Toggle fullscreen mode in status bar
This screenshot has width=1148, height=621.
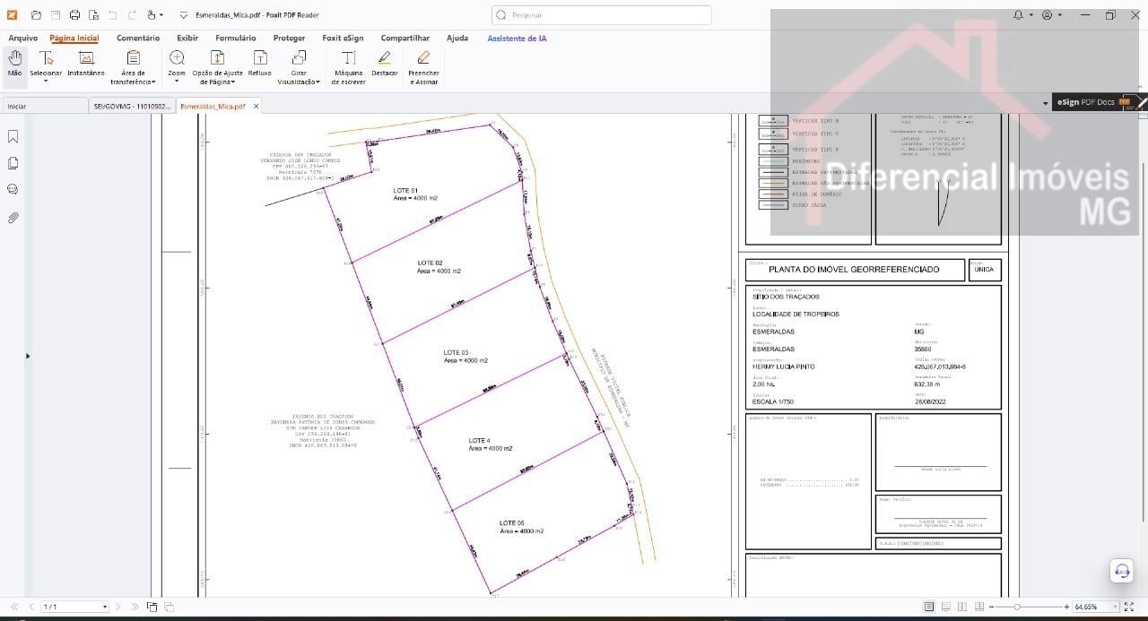click(1128, 607)
